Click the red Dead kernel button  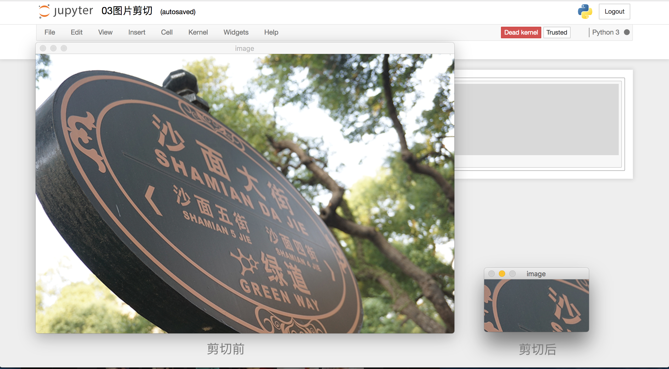(521, 32)
